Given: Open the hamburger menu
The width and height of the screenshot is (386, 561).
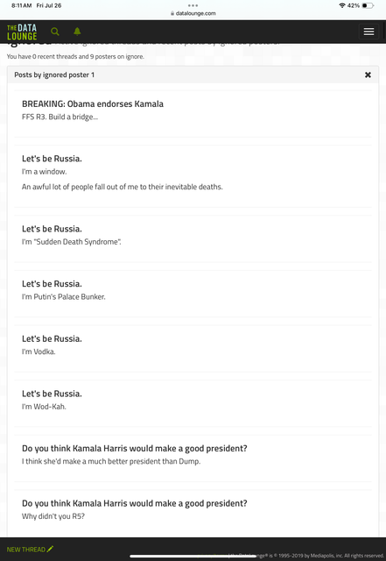Looking at the screenshot, I should pyautogui.click(x=368, y=32).
